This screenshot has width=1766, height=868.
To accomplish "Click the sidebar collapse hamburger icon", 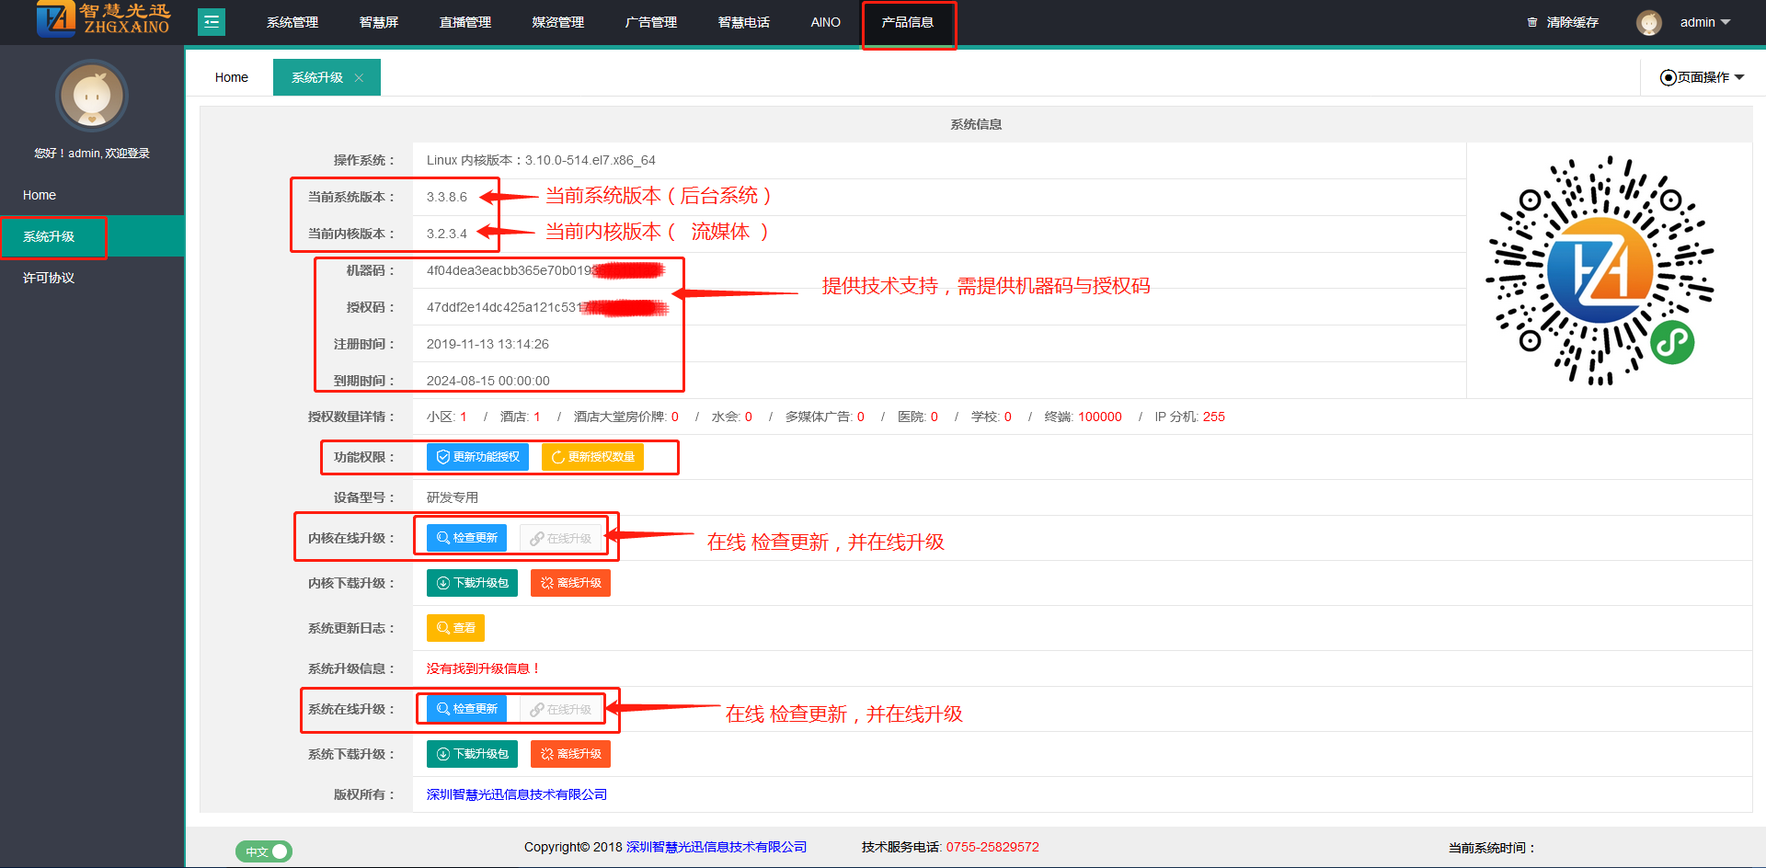I will (x=212, y=22).
